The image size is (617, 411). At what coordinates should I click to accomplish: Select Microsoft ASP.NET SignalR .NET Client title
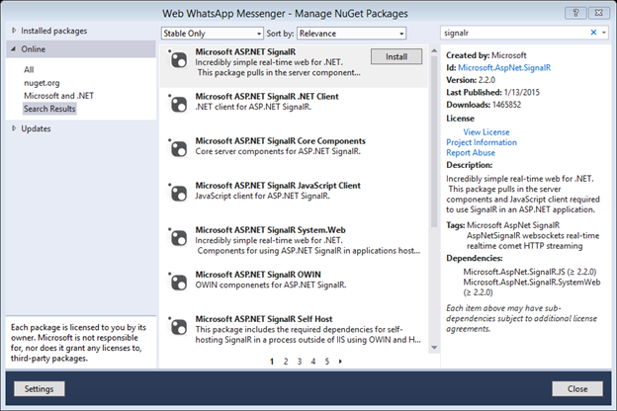pos(267,97)
